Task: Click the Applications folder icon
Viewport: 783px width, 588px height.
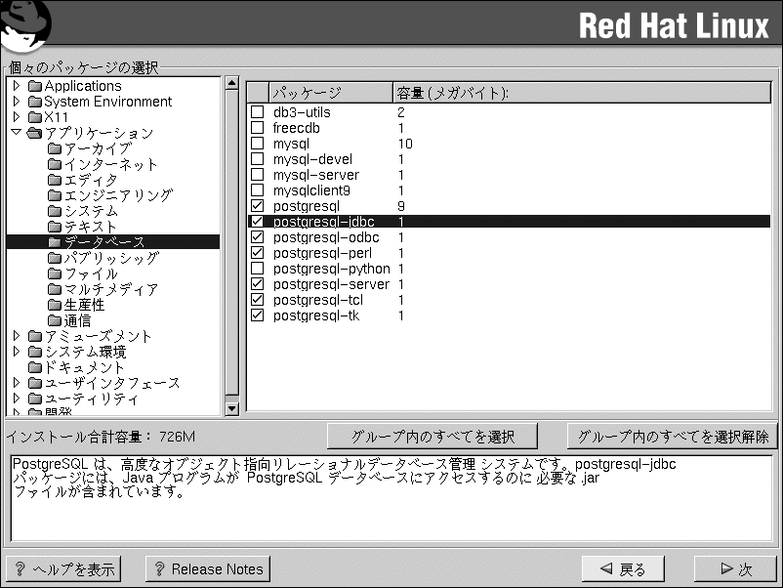Action: pos(35,86)
